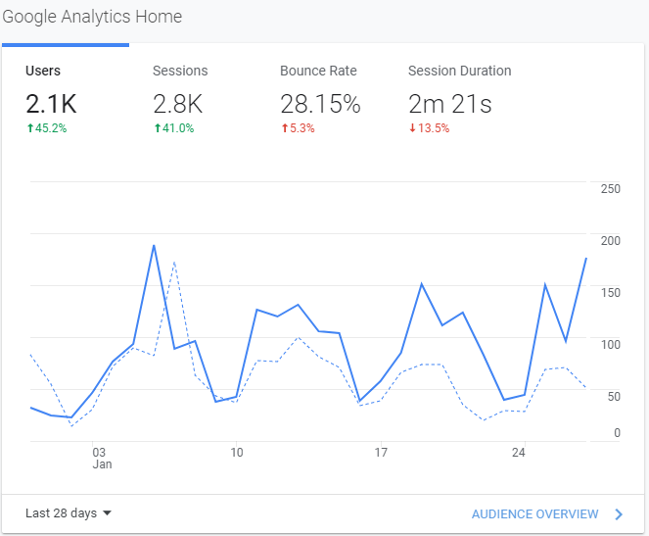Click the 2.1K users value
This screenshot has height=536, width=649.
(51, 104)
